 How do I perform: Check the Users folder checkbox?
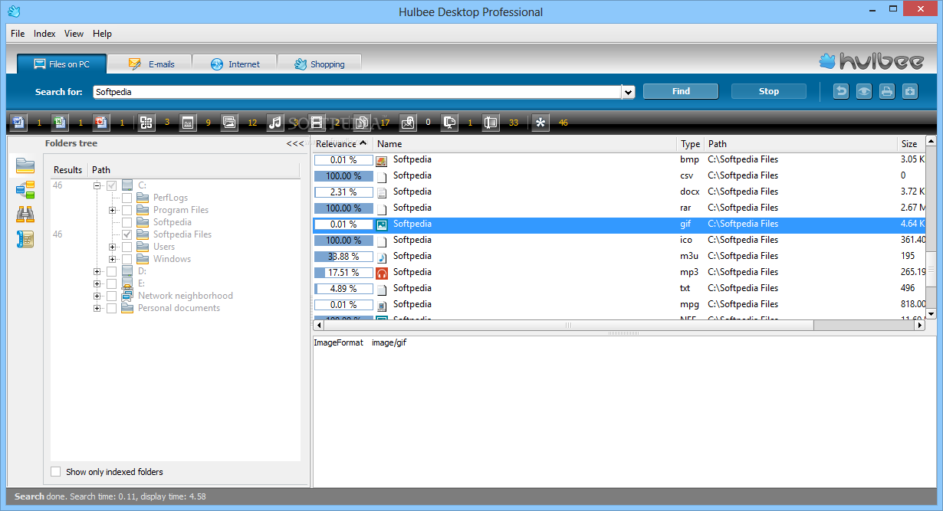coord(127,247)
